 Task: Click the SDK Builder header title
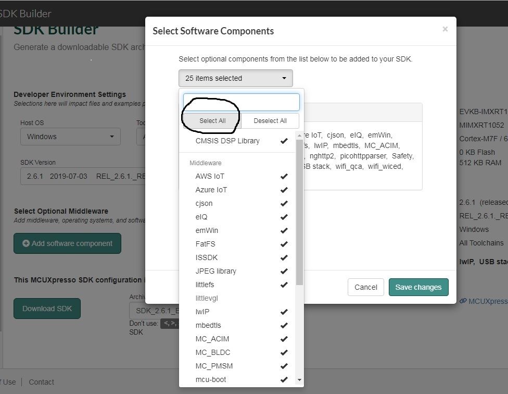26,14
